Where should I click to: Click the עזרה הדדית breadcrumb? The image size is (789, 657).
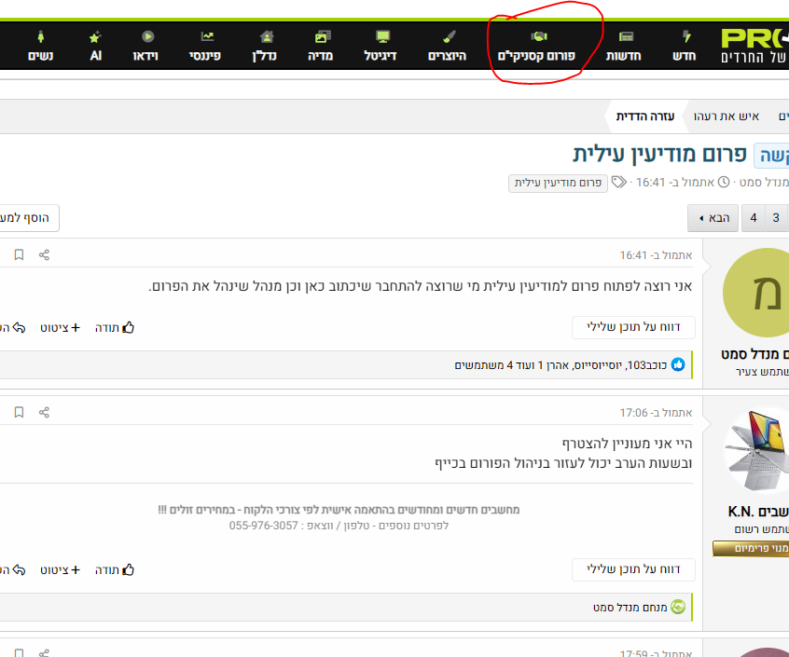[645, 116]
